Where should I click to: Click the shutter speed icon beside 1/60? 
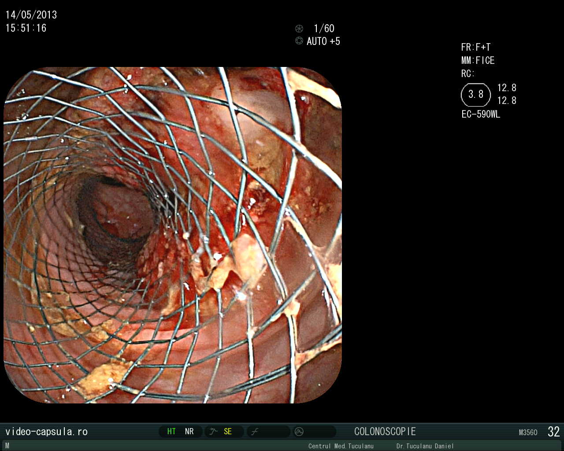click(299, 29)
